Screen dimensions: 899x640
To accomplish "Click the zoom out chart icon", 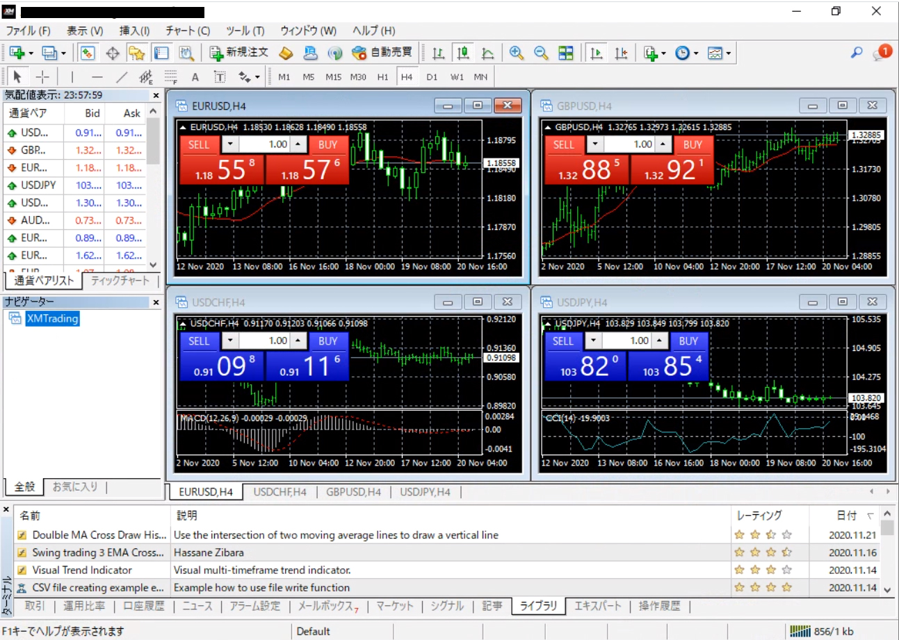I will (541, 53).
